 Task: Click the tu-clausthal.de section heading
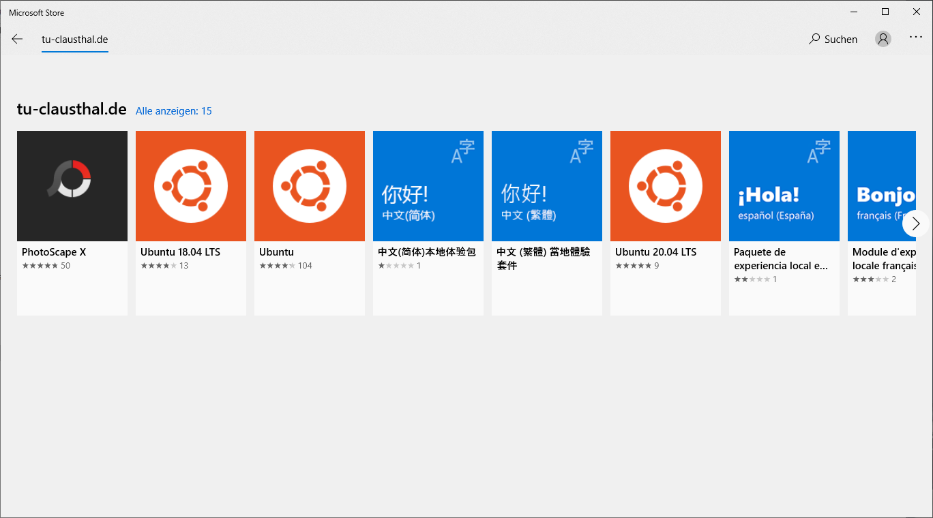72,109
